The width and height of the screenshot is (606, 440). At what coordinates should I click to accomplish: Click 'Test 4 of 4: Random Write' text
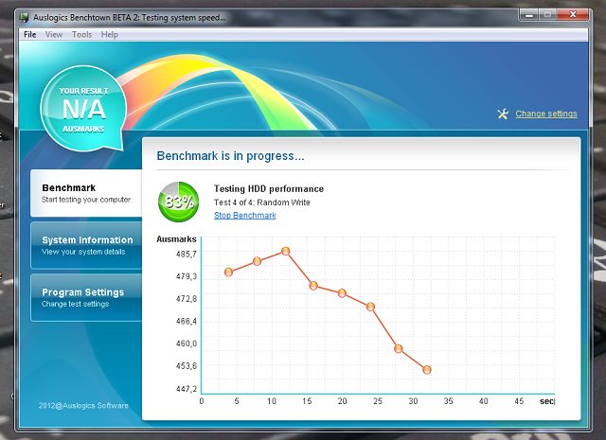tap(262, 202)
